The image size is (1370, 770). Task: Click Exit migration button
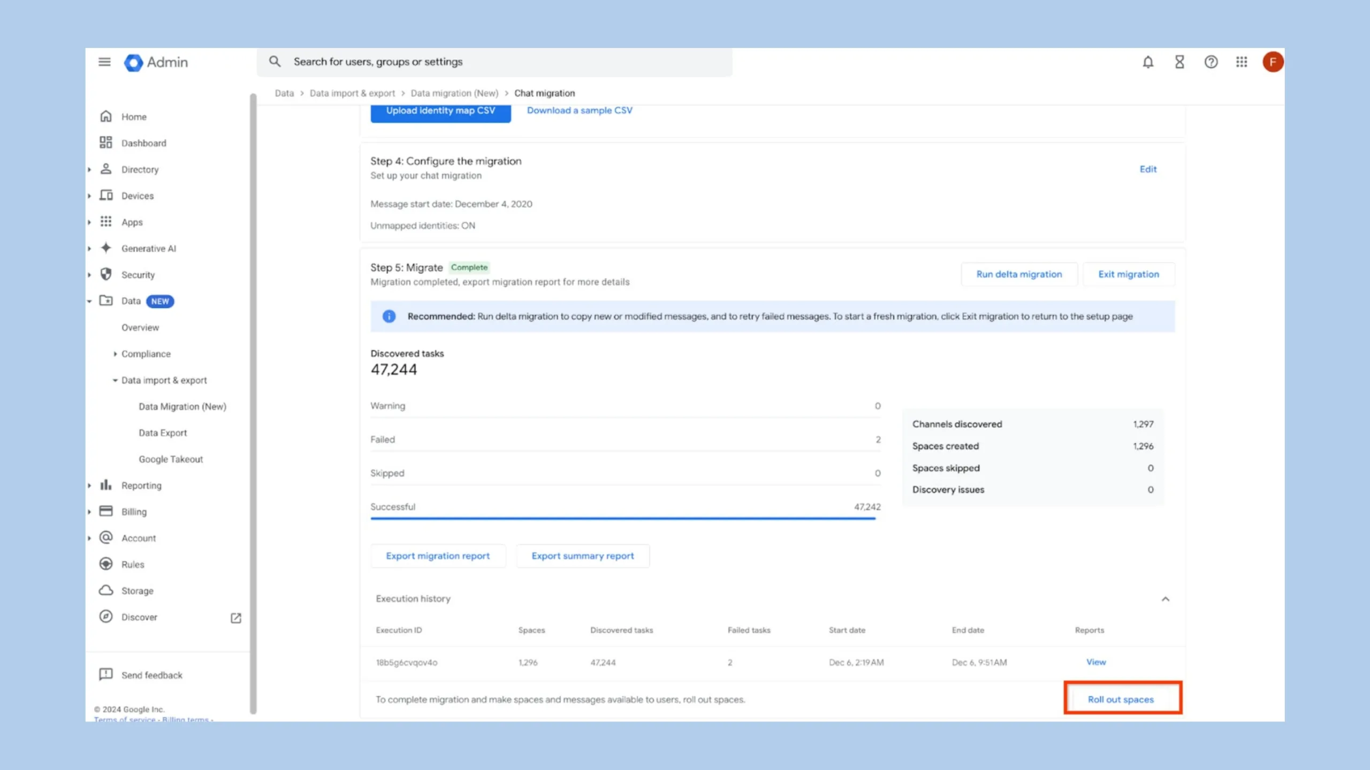pyautogui.click(x=1129, y=274)
